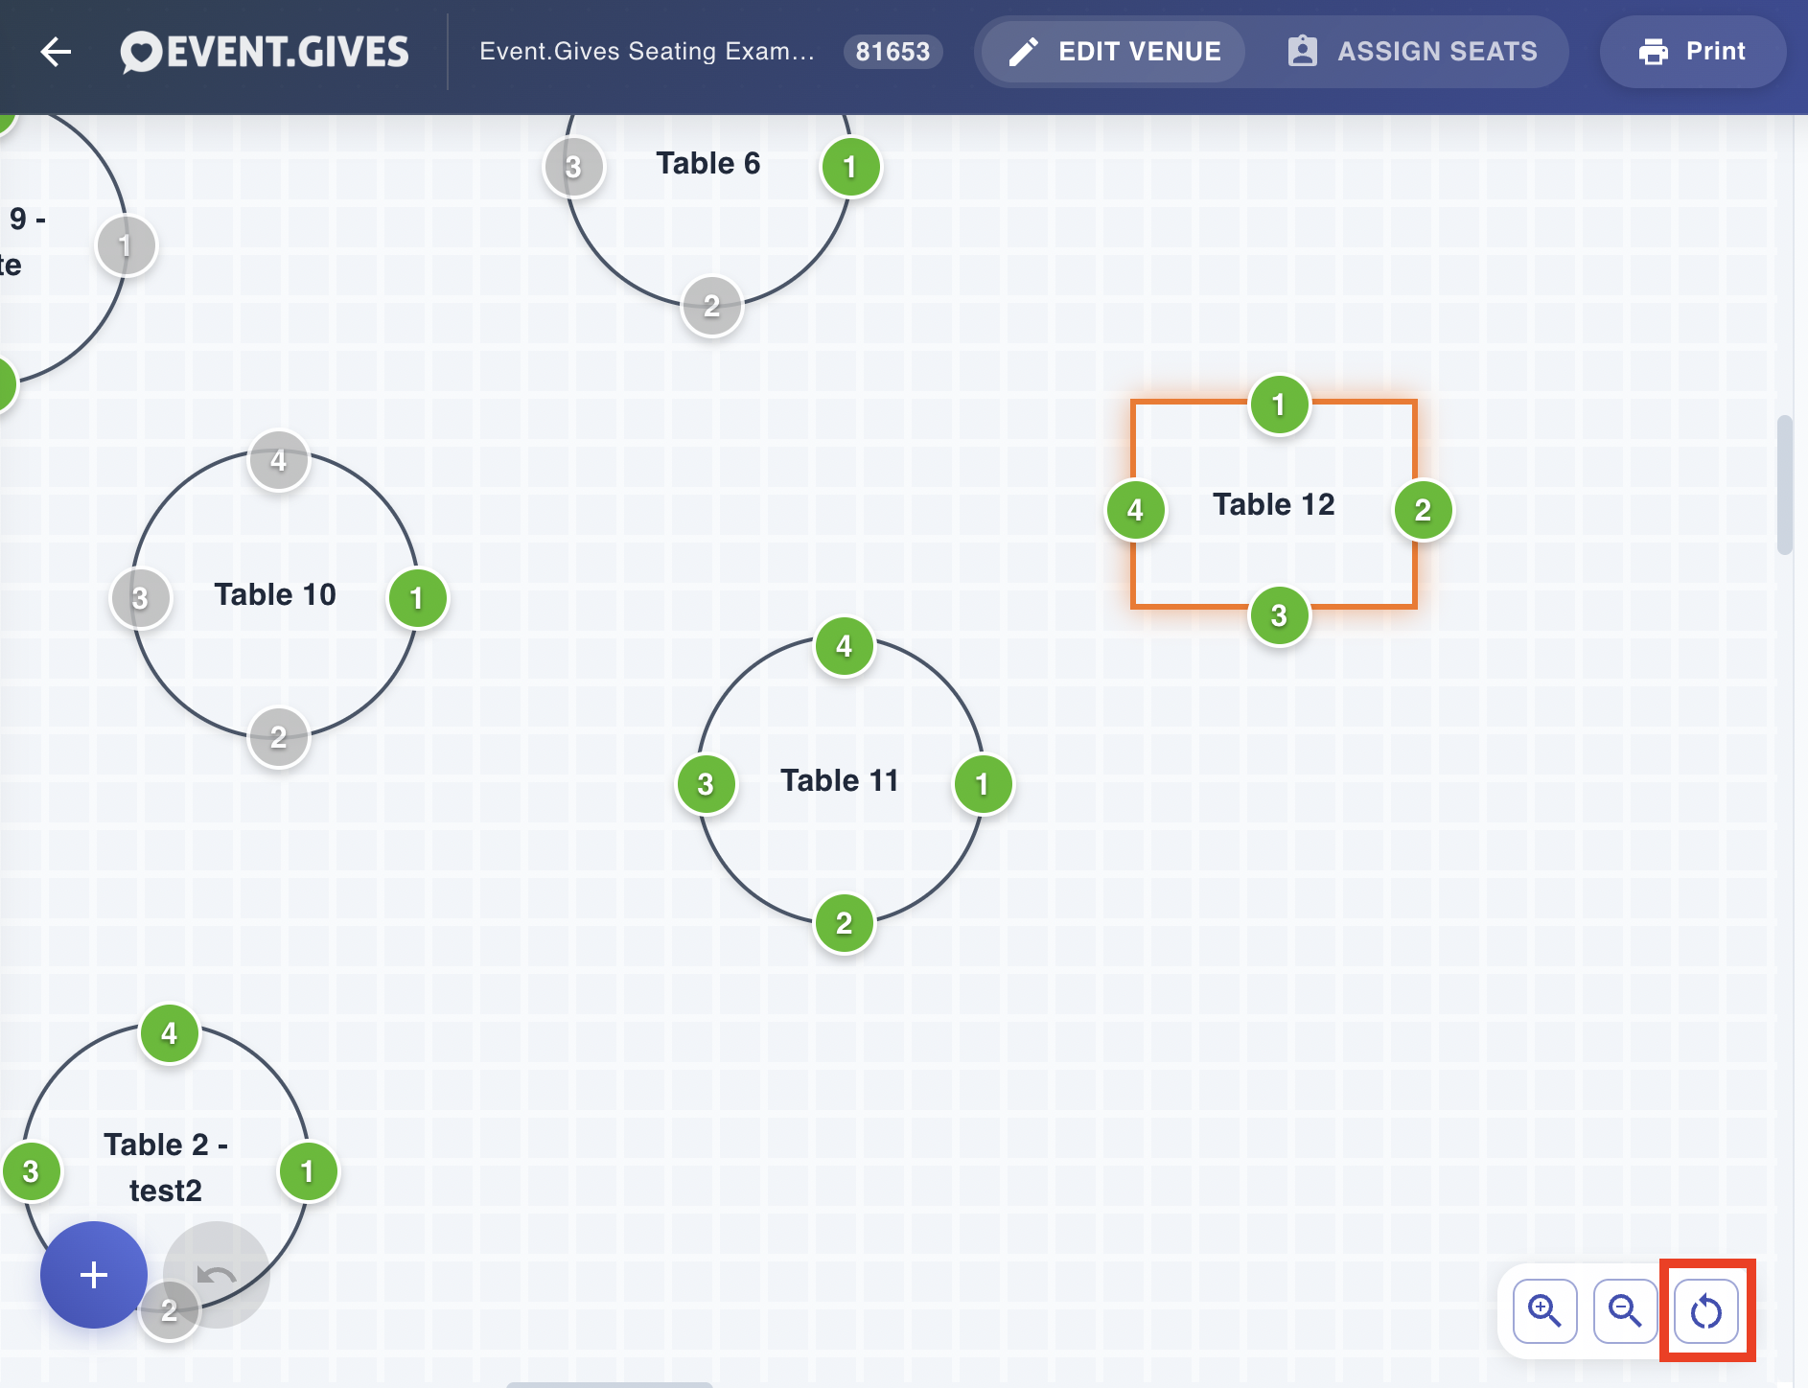1808x1388 pixels.
Task: Switch to the Edit Venue tab
Action: 1113,52
